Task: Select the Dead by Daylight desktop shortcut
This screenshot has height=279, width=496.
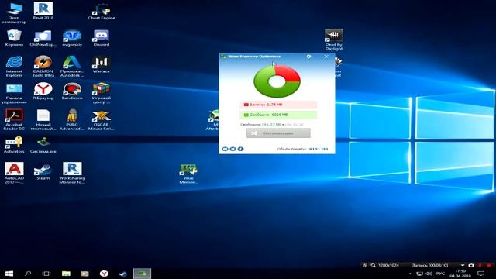Action: pos(334,40)
